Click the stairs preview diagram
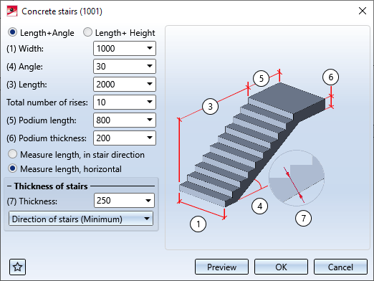 click(267, 138)
